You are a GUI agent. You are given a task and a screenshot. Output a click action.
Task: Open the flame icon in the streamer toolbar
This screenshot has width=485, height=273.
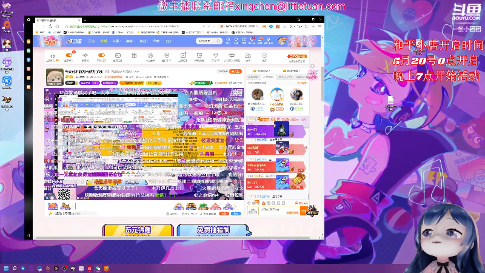click(150, 55)
